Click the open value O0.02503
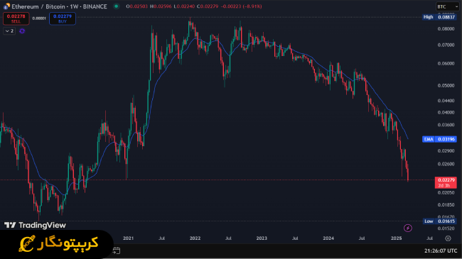The width and height of the screenshot is (462, 259). [x=136, y=6]
